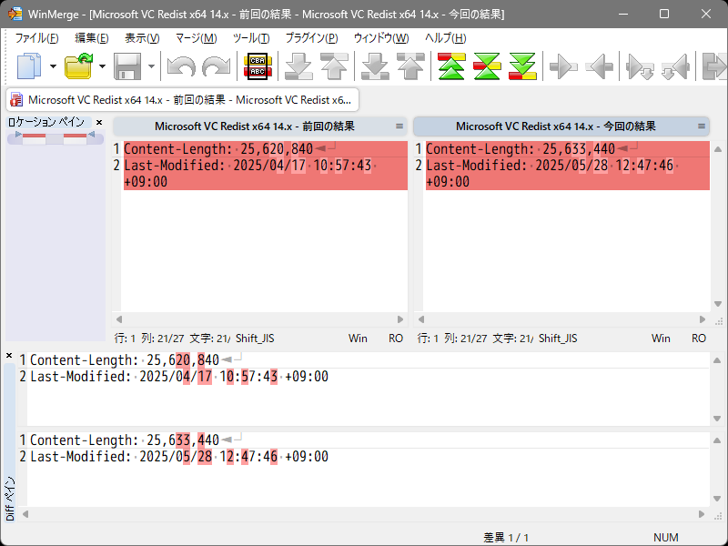Open the 前回の結果 pane header menu

point(399,126)
